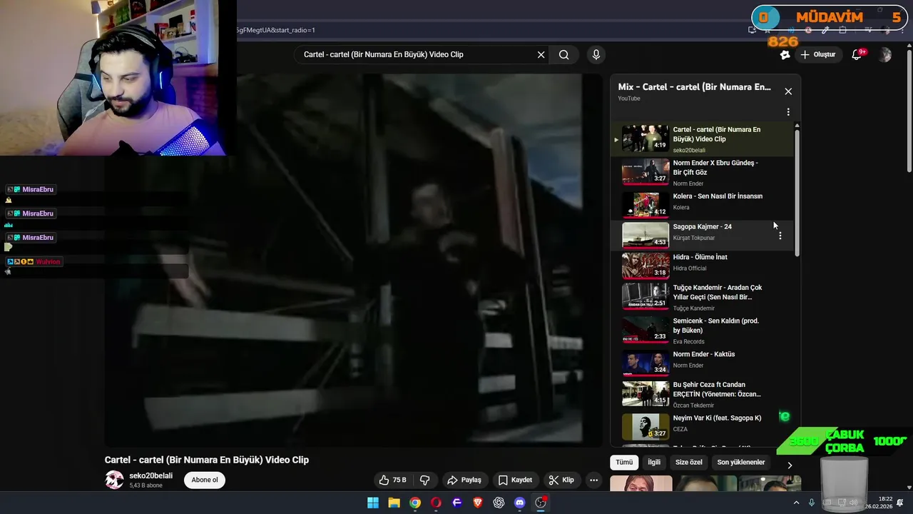913x514 pixels.
Task: Open ChatGPT app from the taskbar
Action: click(x=499, y=503)
